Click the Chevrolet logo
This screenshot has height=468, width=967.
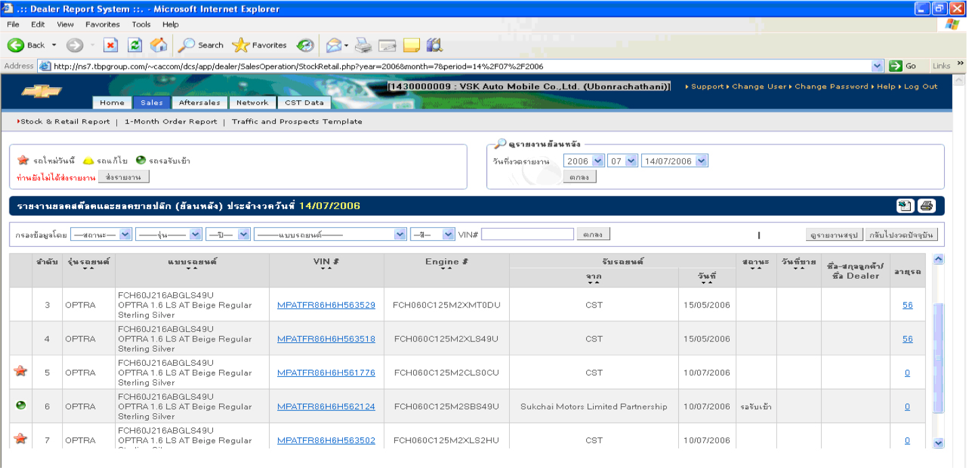click(x=42, y=91)
